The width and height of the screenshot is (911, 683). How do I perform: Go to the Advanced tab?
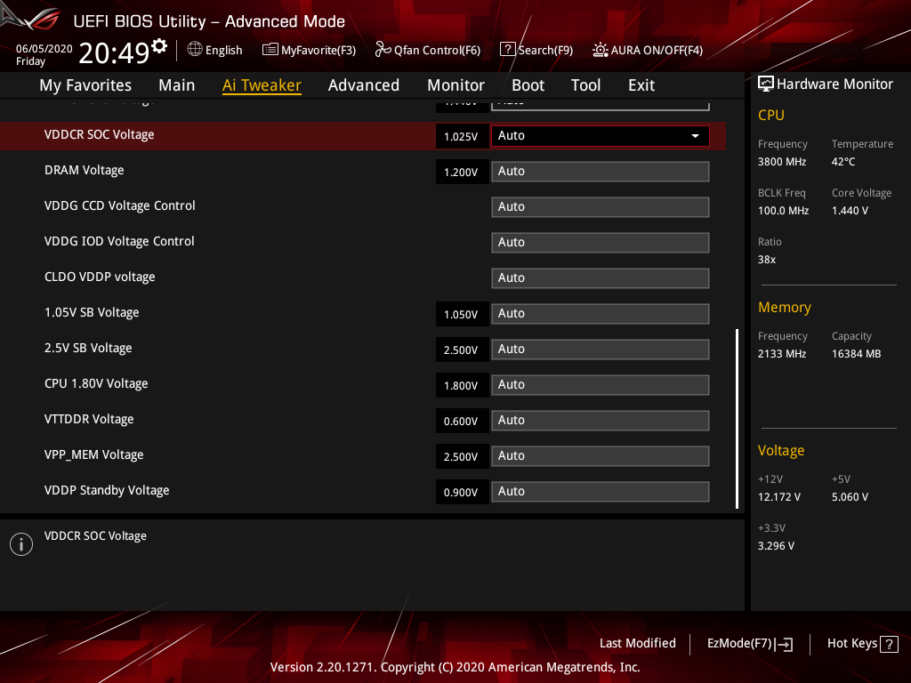tap(364, 85)
